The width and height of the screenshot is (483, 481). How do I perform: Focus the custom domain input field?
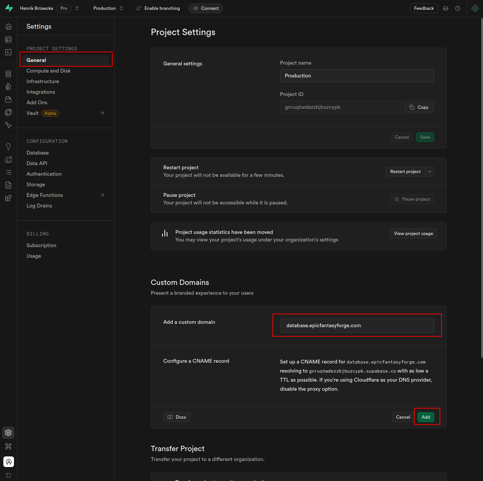(x=357, y=326)
